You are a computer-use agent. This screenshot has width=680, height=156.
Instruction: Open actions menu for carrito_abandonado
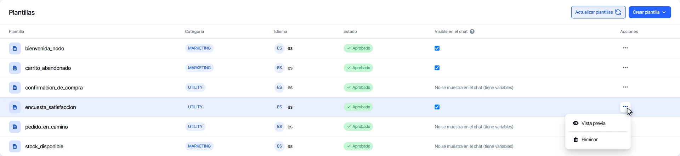[x=625, y=67]
